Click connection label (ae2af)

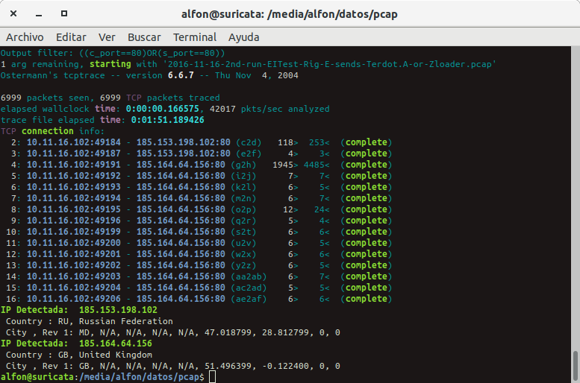249,299
